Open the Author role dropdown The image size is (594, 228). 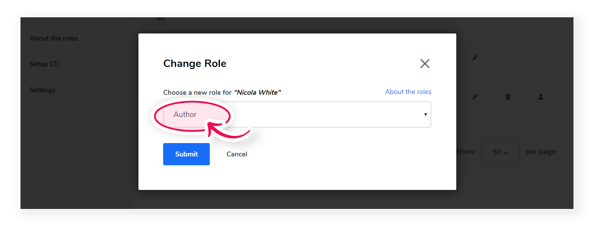pos(297,115)
